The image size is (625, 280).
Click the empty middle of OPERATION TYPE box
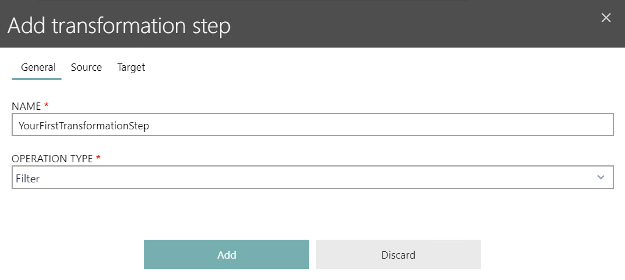click(x=305, y=178)
